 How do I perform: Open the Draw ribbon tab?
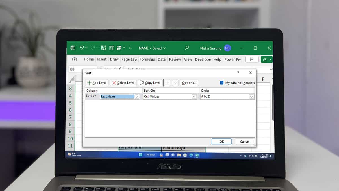[x=114, y=59]
